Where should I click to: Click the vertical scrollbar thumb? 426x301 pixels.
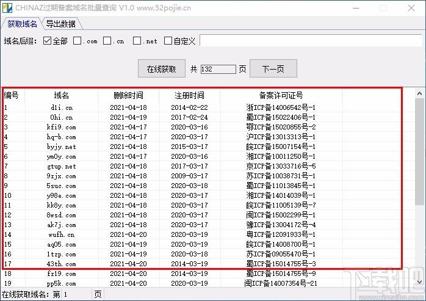coord(419,152)
